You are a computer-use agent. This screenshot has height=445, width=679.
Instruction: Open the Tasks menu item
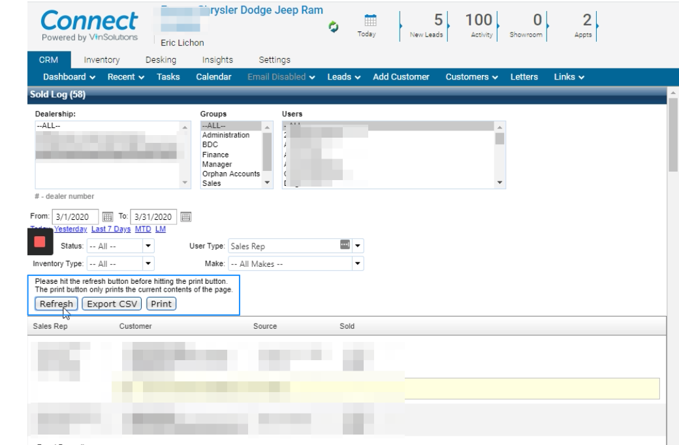[x=168, y=77]
